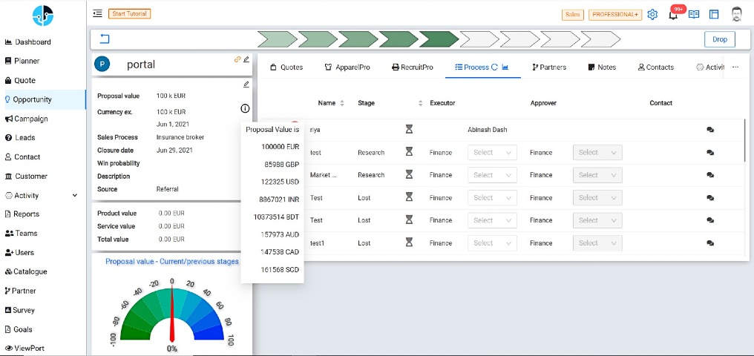Open Campaign from the sidebar

click(x=27, y=119)
